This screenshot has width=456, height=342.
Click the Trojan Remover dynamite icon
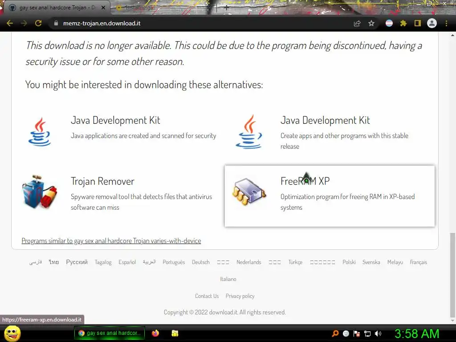(39, 191)
